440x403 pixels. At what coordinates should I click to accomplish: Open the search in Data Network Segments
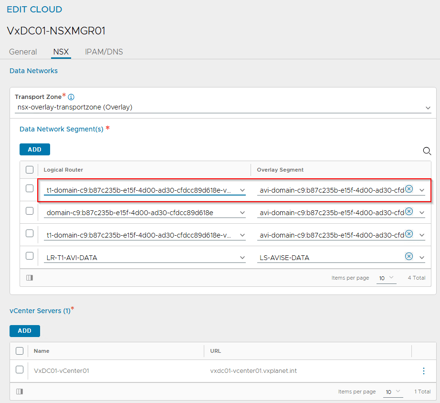pyautogui.click(x=427, y=151)
